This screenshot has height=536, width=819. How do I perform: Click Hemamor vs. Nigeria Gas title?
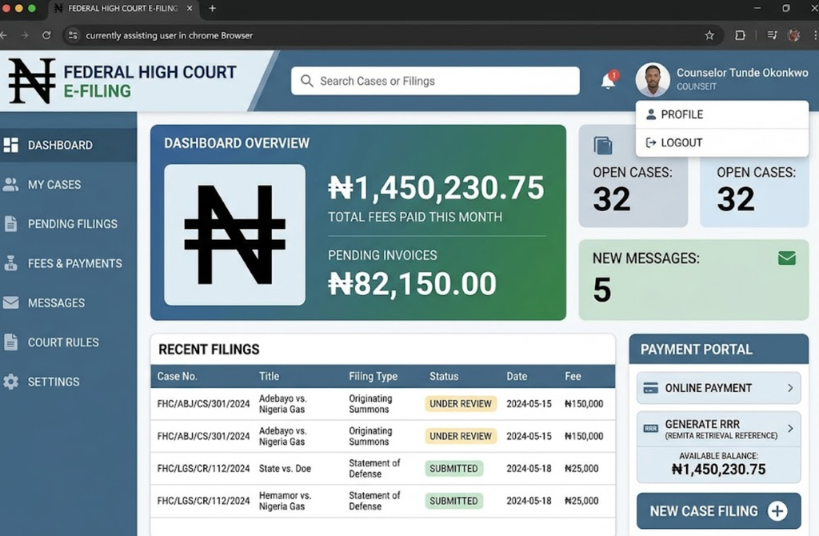285,501
